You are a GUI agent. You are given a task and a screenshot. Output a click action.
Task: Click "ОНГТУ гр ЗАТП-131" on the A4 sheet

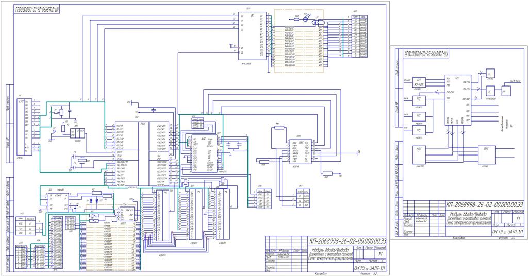[507, 232]
